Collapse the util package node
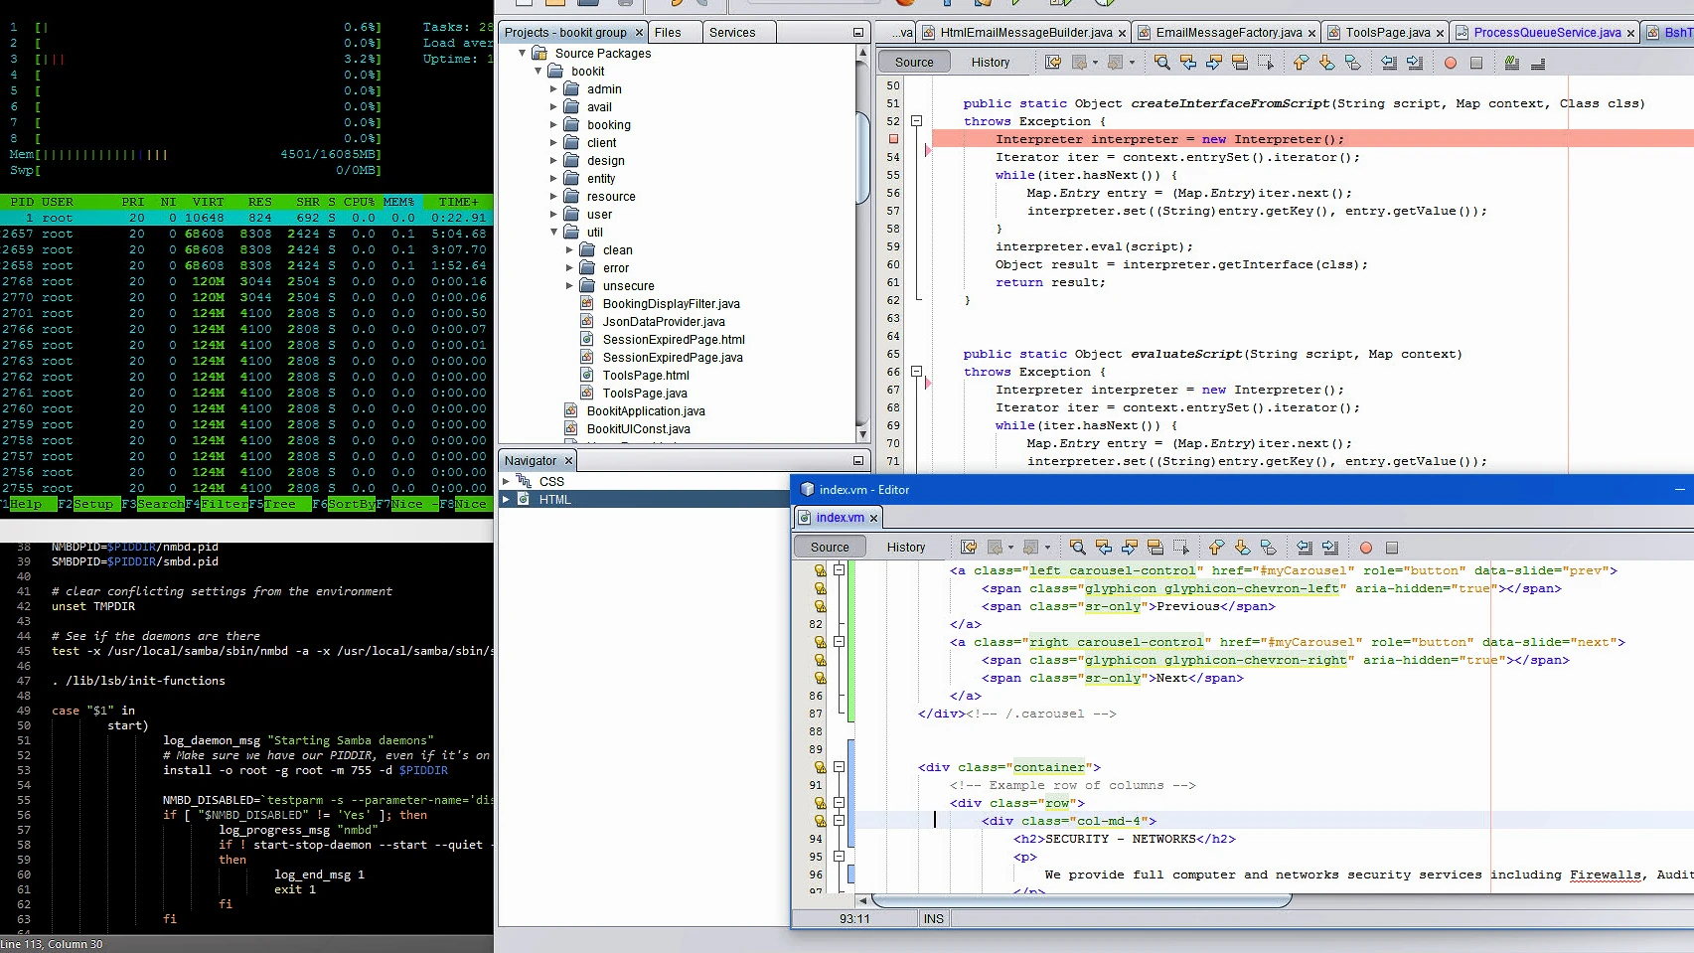Image resolution: width=1694 pixels, height=953 pixels. pyautogui.click(x=554, y=233)
